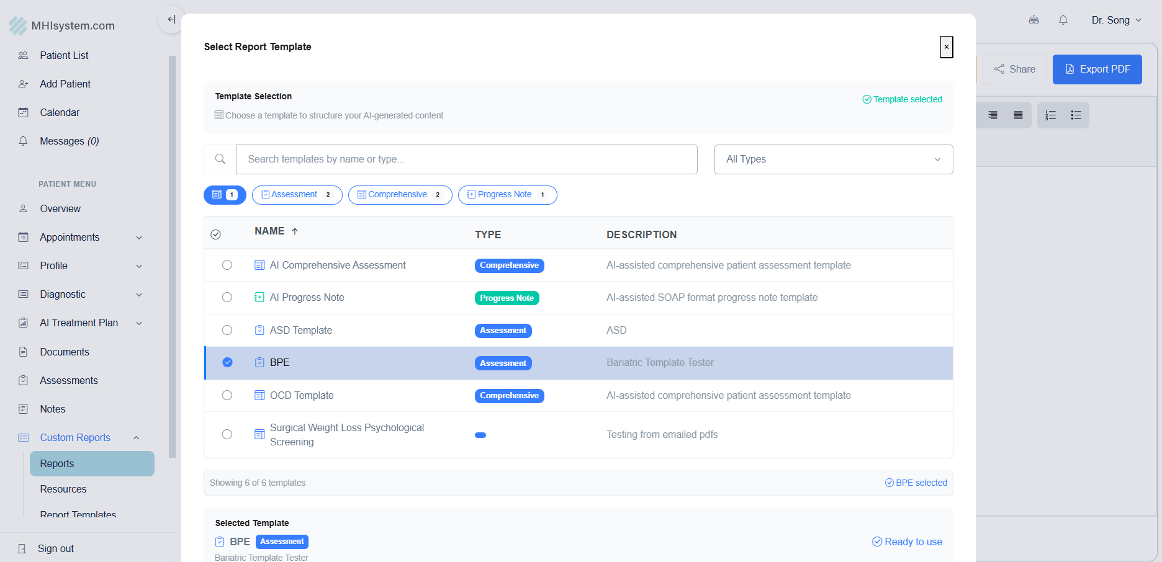Click the Export PDF button
The width and height of the screenshot is (1162, 562).
1097,69
